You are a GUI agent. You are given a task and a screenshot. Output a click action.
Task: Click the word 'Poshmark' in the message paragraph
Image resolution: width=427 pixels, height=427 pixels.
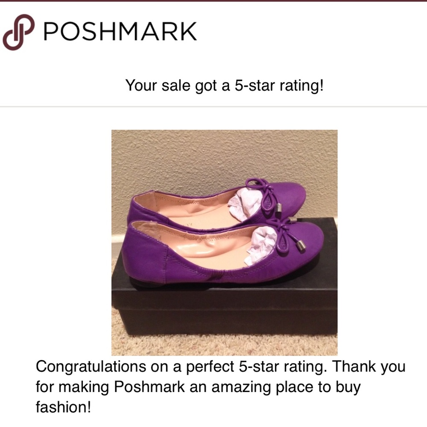(x=149, y=387)
